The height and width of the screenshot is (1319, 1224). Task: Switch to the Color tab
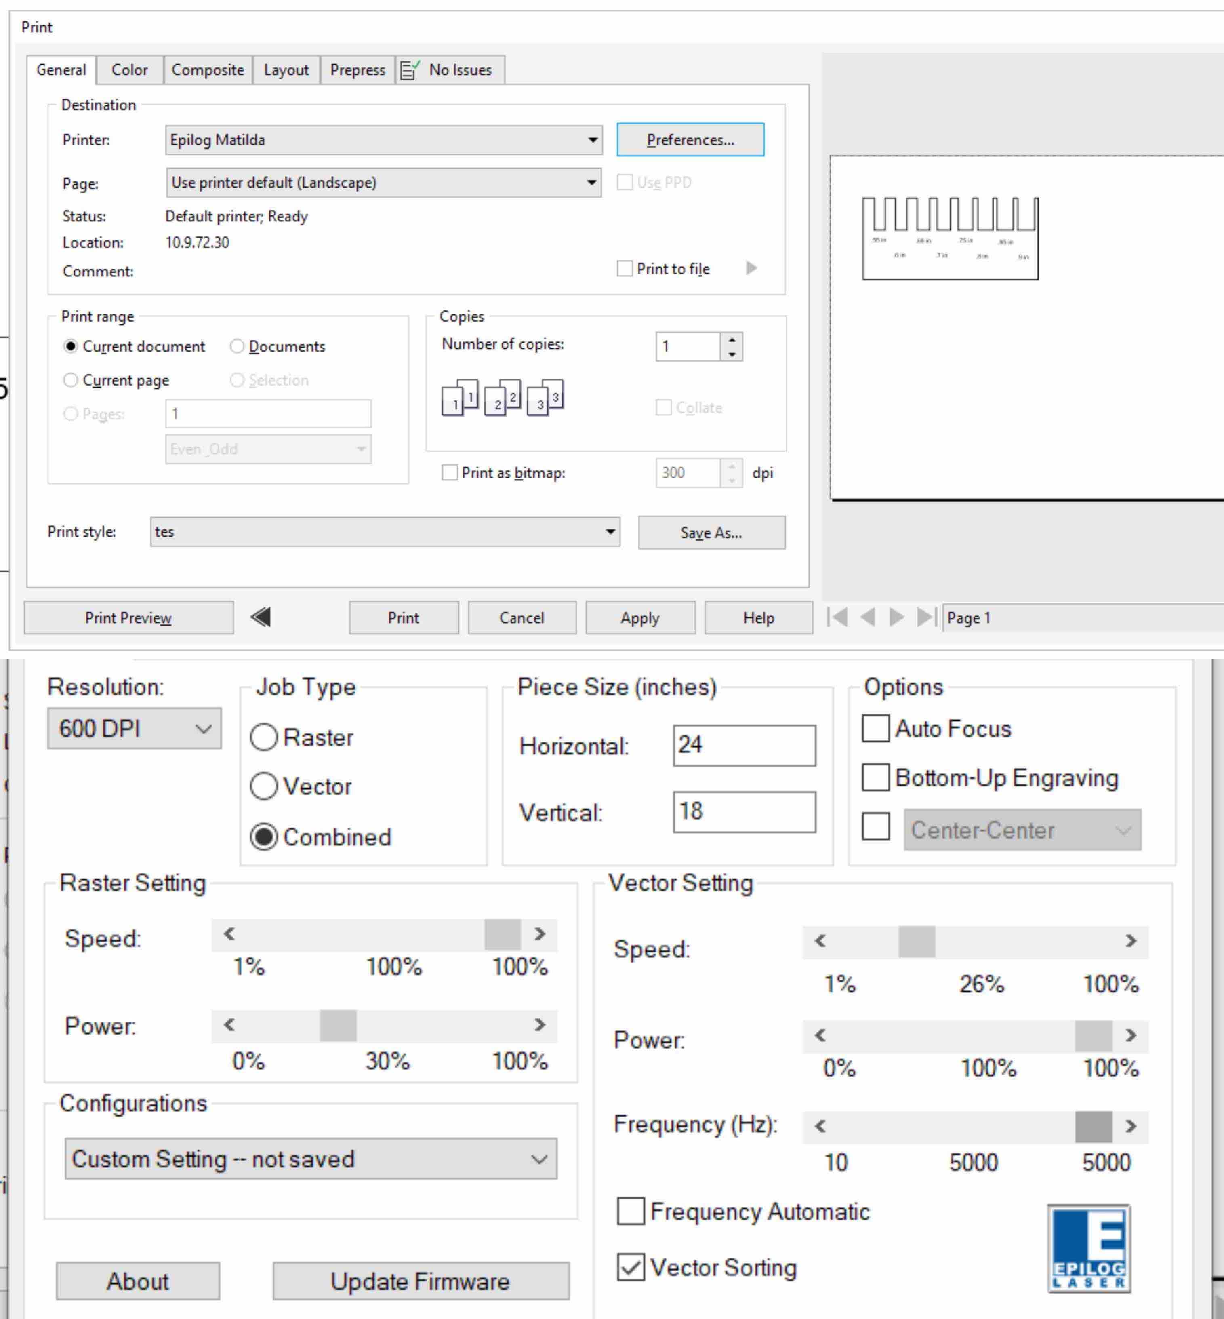[x=130, y=70]
